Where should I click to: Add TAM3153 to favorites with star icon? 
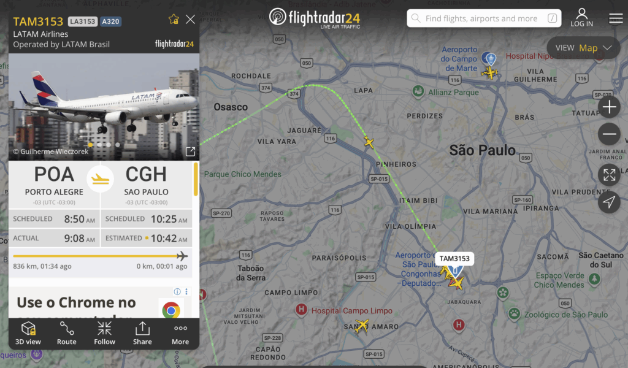[x=174, y=19]
